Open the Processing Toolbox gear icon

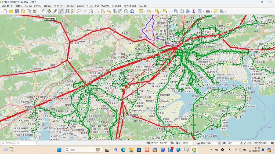pyautogui.click(x=187, y=11)
